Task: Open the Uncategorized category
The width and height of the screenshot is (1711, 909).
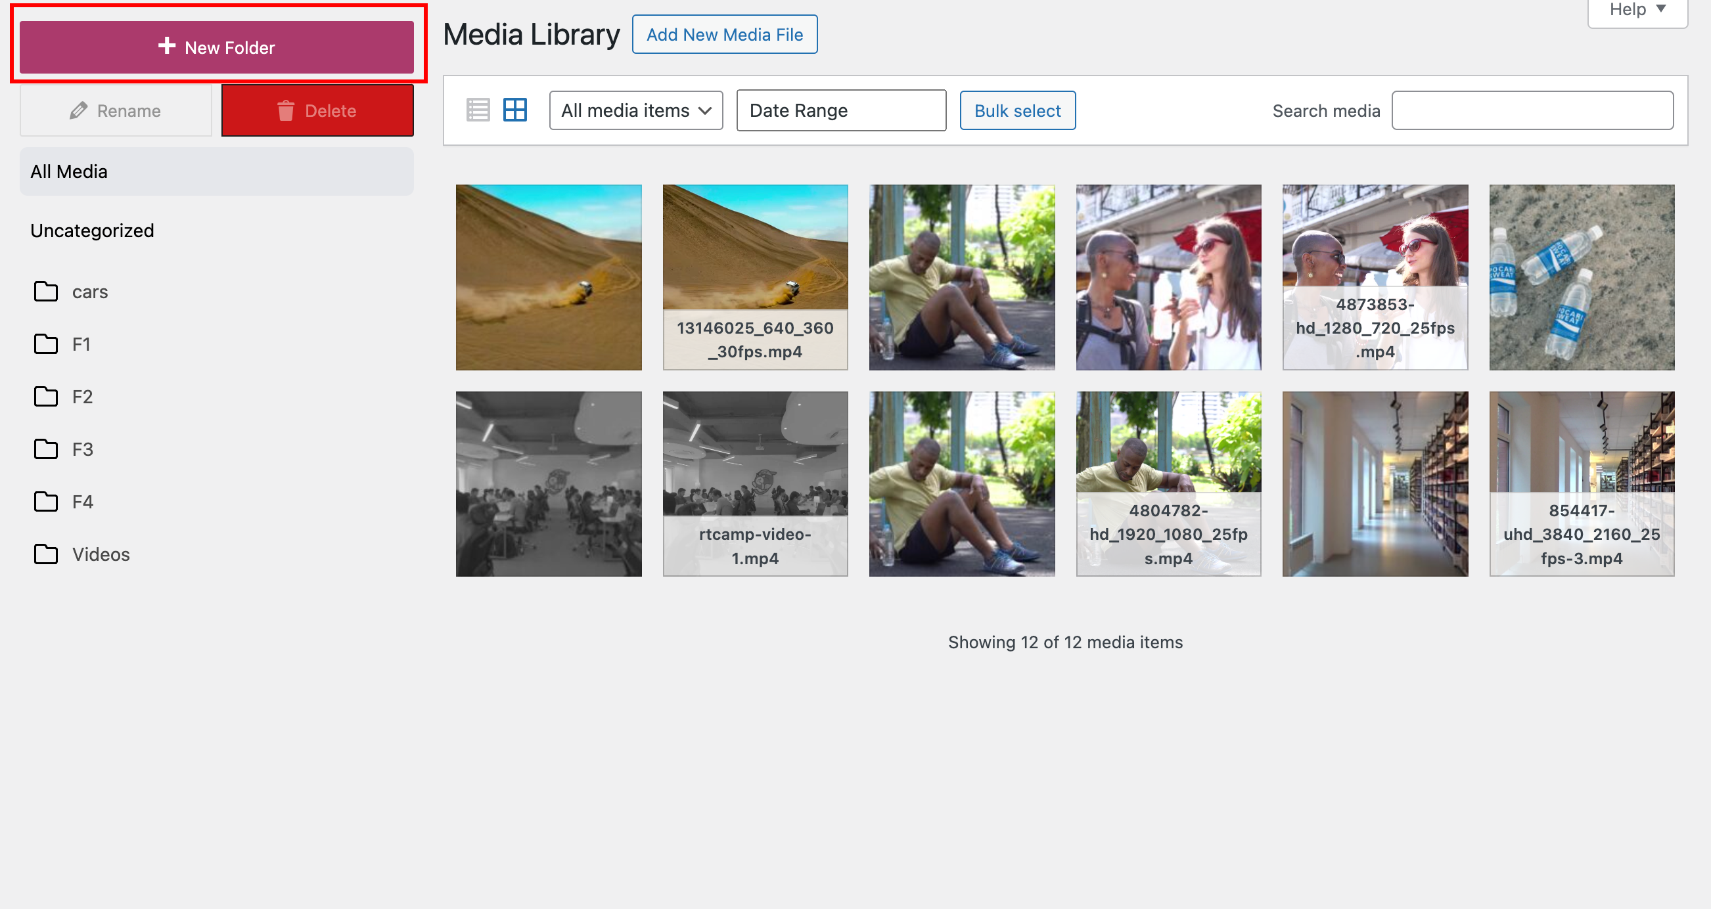Action: click(92, 231)
